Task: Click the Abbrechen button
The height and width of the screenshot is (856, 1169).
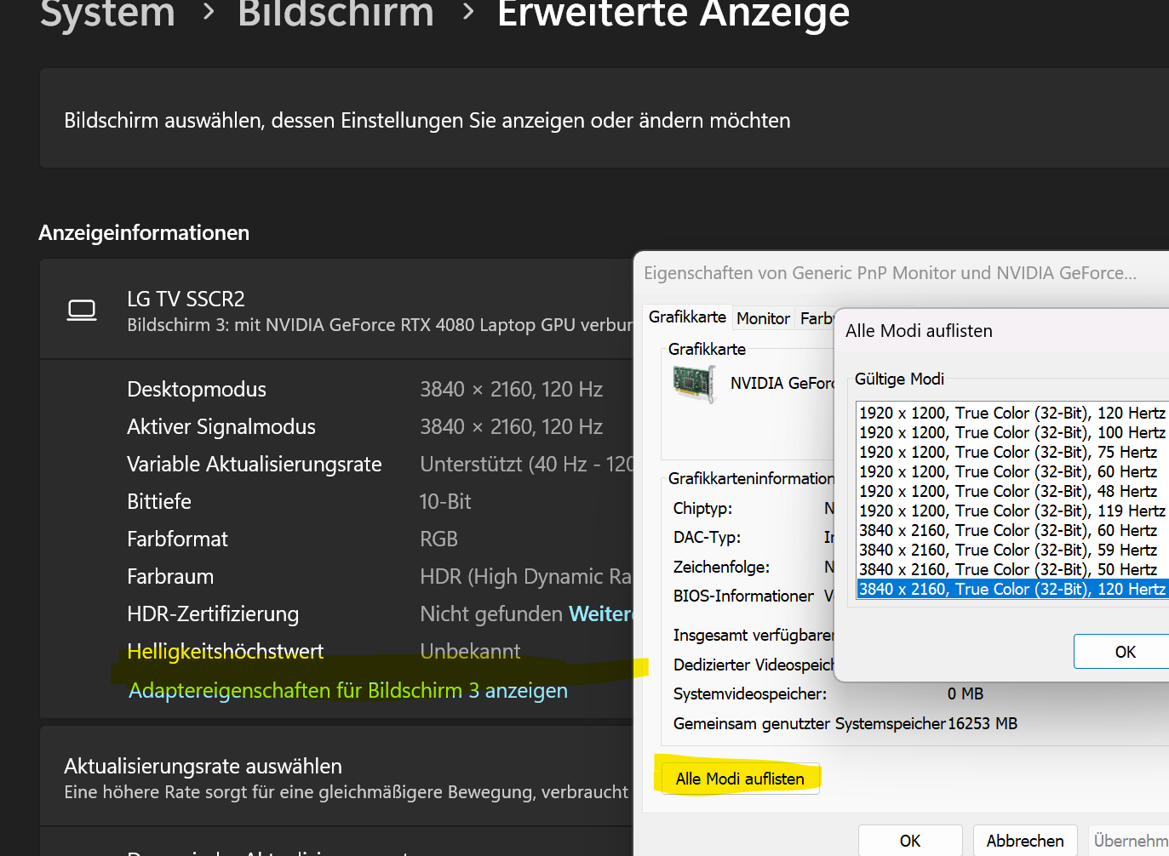Action: pyautogui.click(x=1025, y=841)
